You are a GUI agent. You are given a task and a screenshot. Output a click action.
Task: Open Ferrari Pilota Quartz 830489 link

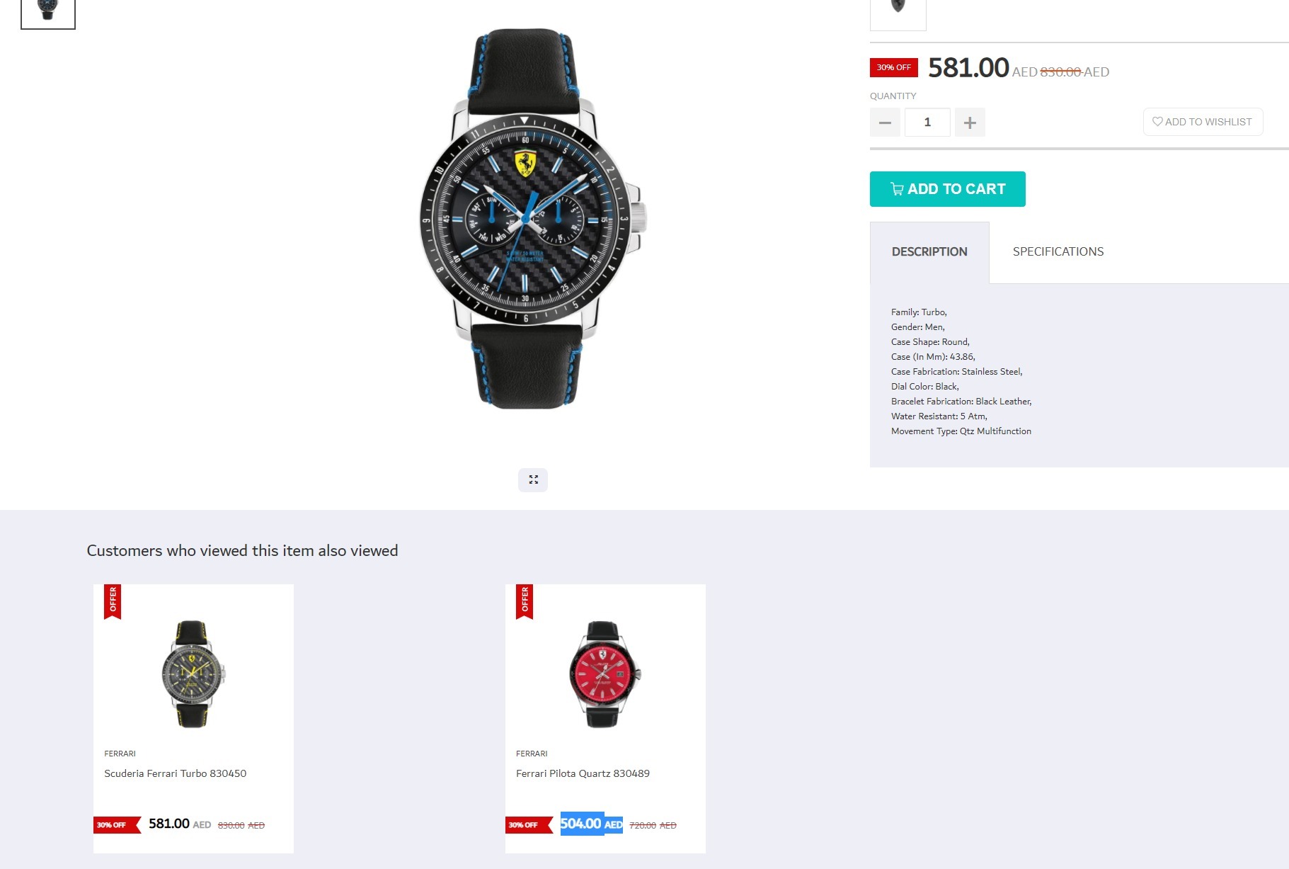(583, 773)
